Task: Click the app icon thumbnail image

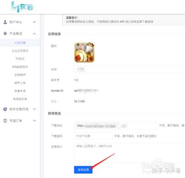Action: 84,52
